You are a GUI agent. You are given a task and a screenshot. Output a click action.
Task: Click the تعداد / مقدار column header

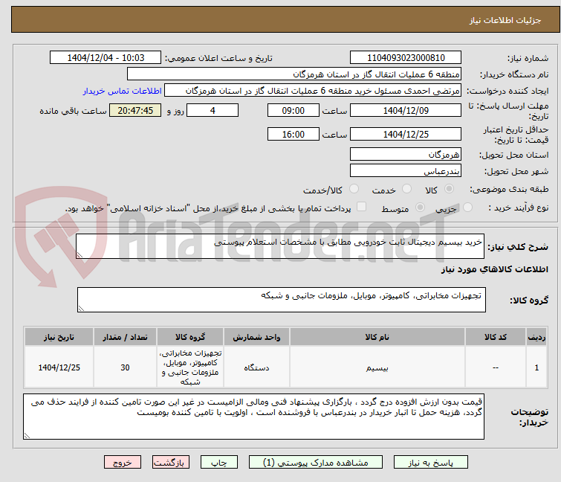[x=125, y=337]
